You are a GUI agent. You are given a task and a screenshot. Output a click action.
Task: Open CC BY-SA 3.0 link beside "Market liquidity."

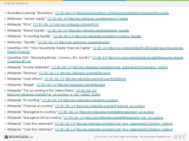57,31
